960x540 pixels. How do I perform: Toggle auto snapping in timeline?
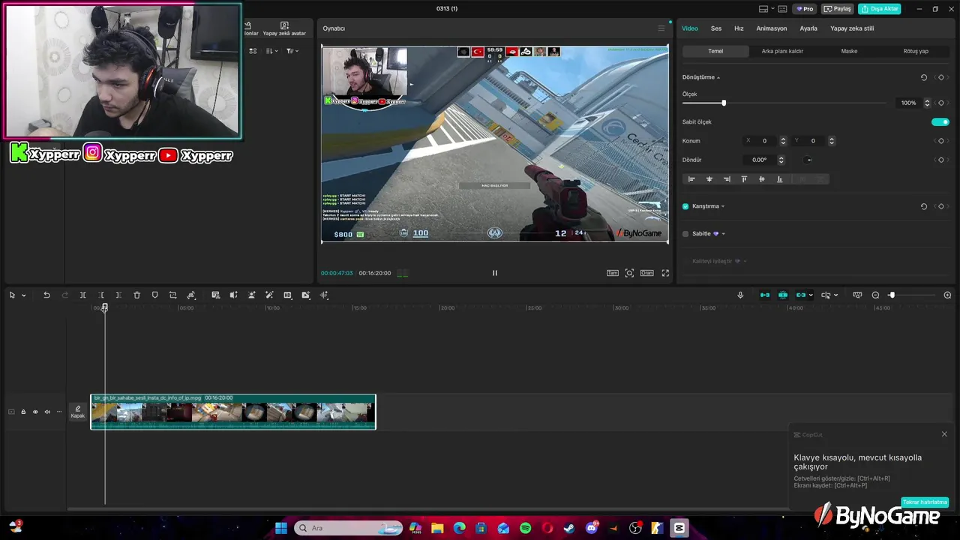[x=783, y=295]
